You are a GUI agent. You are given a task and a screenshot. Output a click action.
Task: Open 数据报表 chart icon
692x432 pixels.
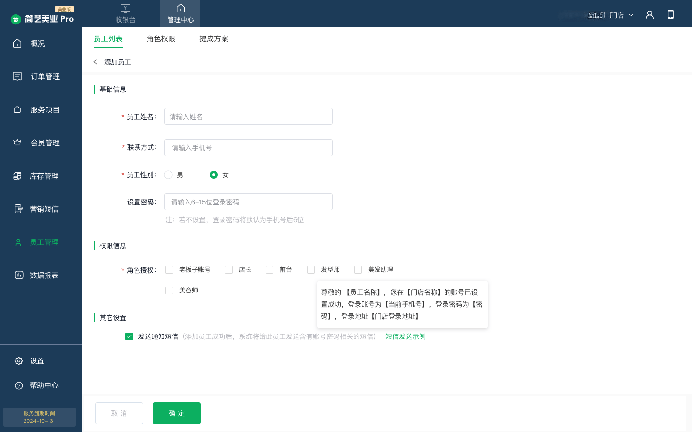[x=19, y=275]
